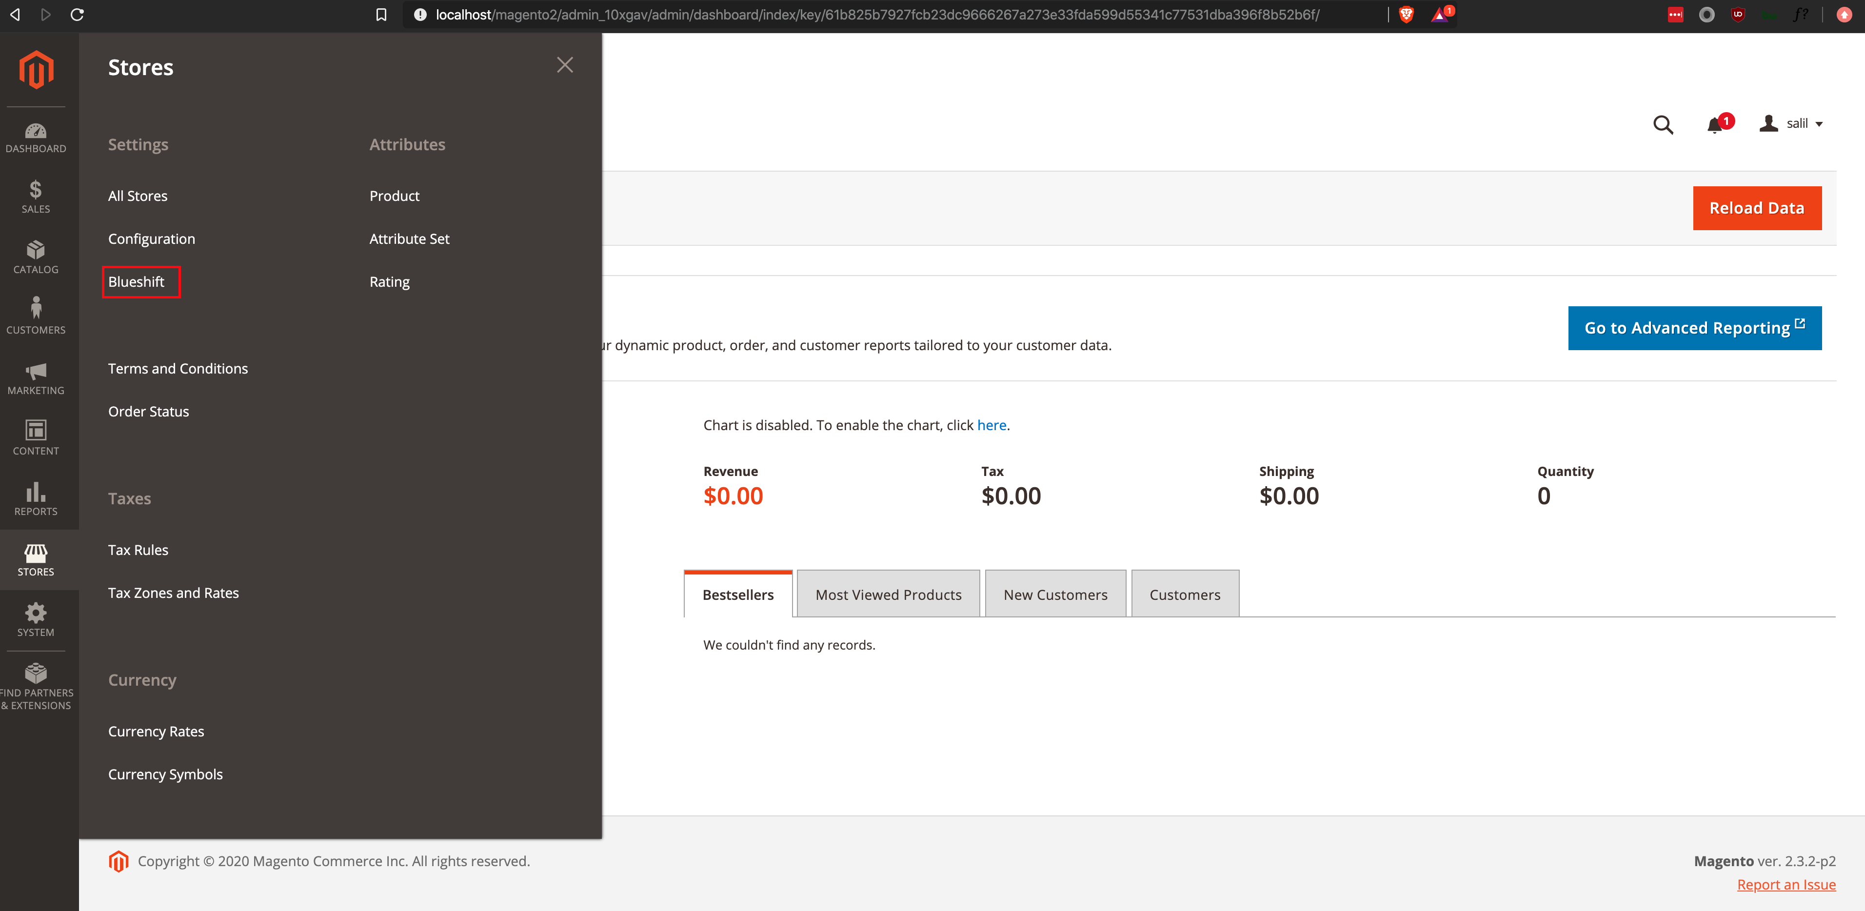1865x911 pixels.
Task: Open the notifications bell
Action: click(x=1715, y=125)
